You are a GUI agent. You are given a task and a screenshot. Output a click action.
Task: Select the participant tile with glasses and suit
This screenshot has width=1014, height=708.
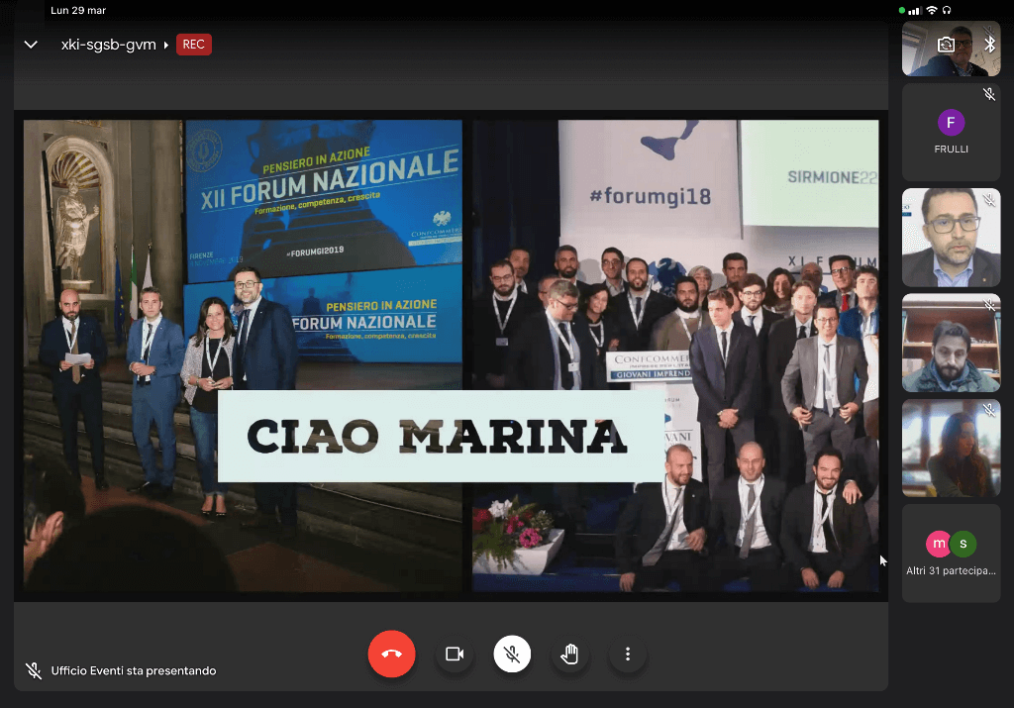[951, 238]
